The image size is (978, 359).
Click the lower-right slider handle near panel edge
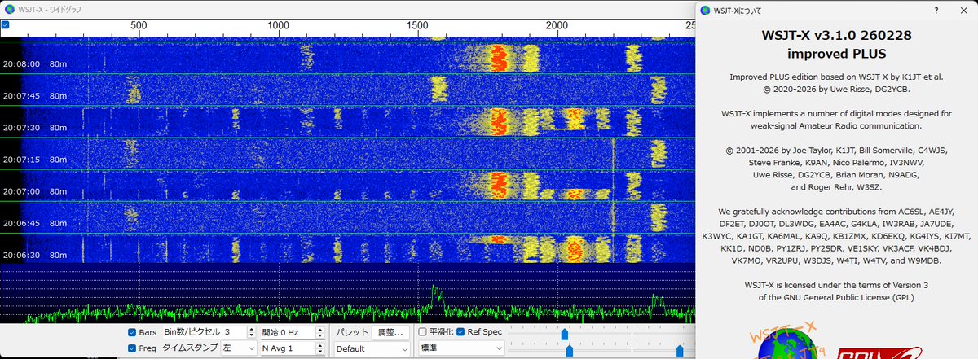pos(680,350)
